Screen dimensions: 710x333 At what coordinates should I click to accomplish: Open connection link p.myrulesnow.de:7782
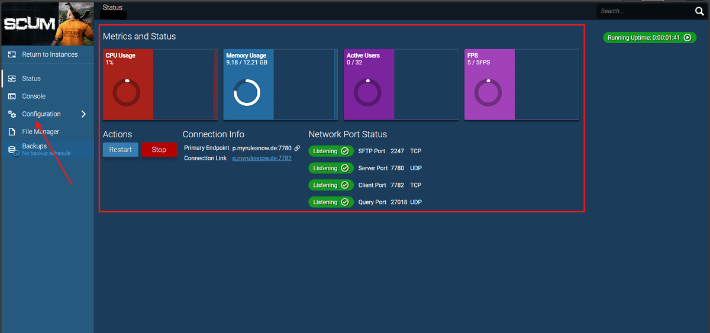click(x=262, y=159)
